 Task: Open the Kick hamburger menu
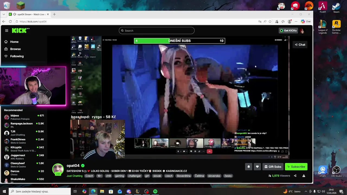coord(7,31)
